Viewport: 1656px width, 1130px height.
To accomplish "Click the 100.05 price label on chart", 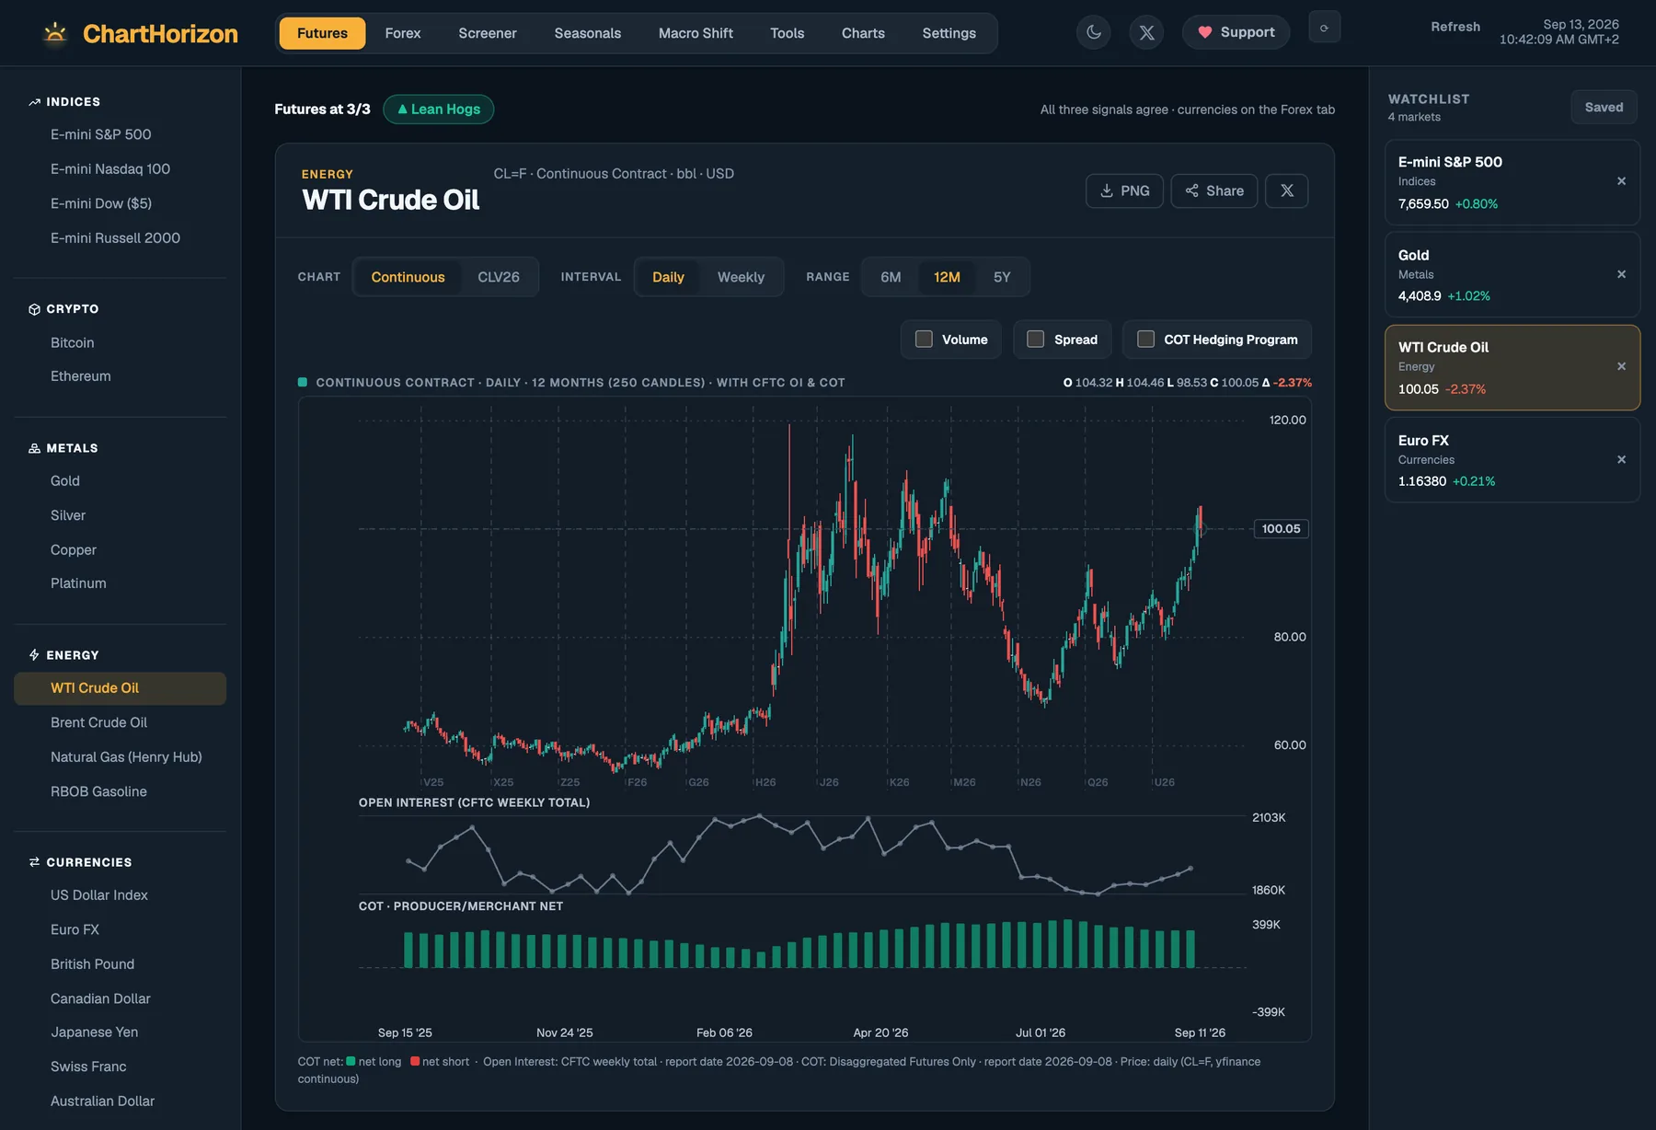I will click(x=1281, y=528).
